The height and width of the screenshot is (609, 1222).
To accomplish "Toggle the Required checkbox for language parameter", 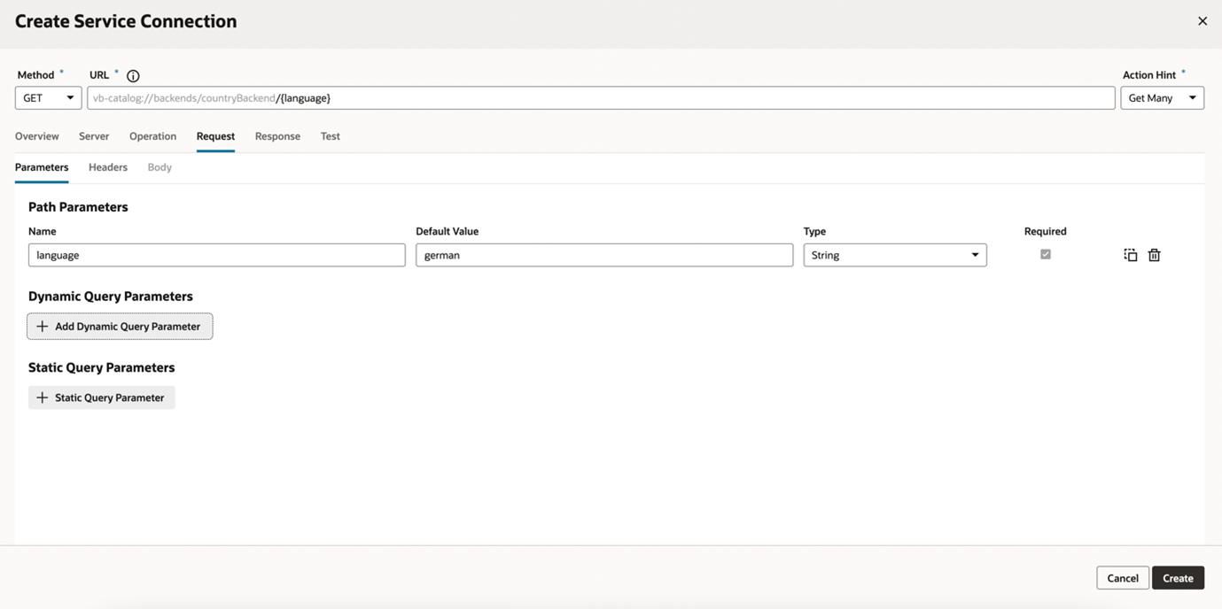I will (1045, 254).
